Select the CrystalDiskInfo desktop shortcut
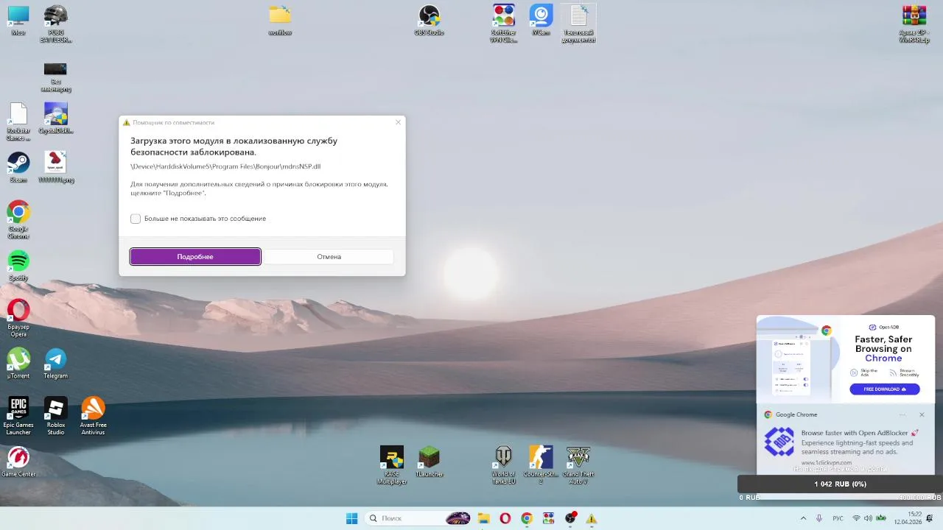 point(56,118)
